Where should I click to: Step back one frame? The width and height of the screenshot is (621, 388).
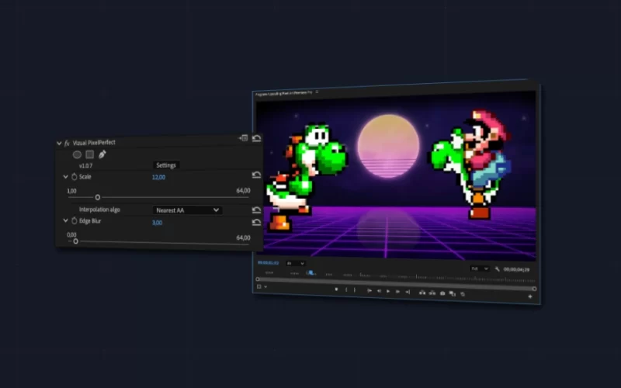(x=379, y=291)
